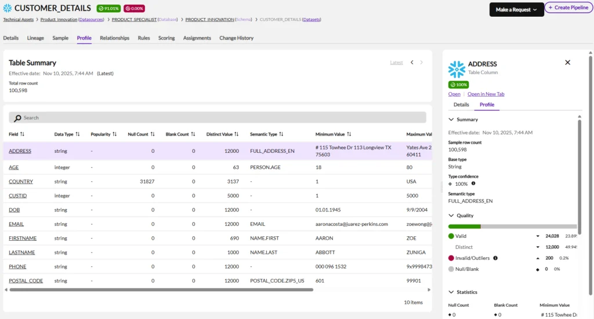This screenshot has width=594, height=319.
Task: Click info icon next to Type confidence
Action: coord(473,184)
